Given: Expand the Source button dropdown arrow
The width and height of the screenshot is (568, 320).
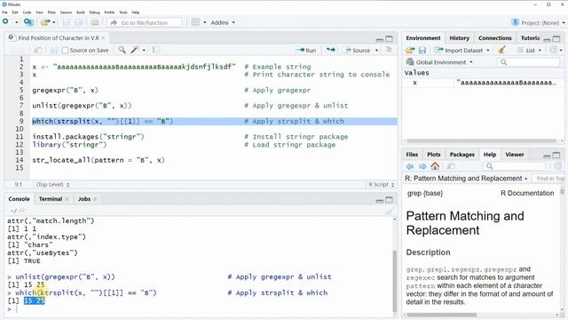Looking at the screenshot, I should [x=376, y=50].
